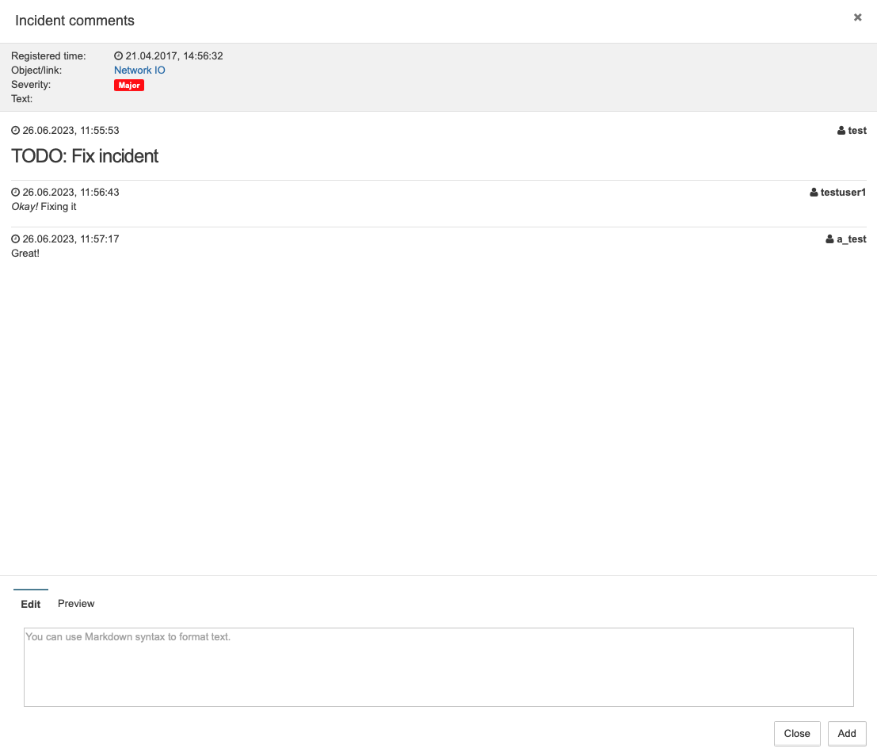Click the timestamp 26.06.2023, 11:57:17
Viewport: 877px width, 756px height.
point(71,239)
